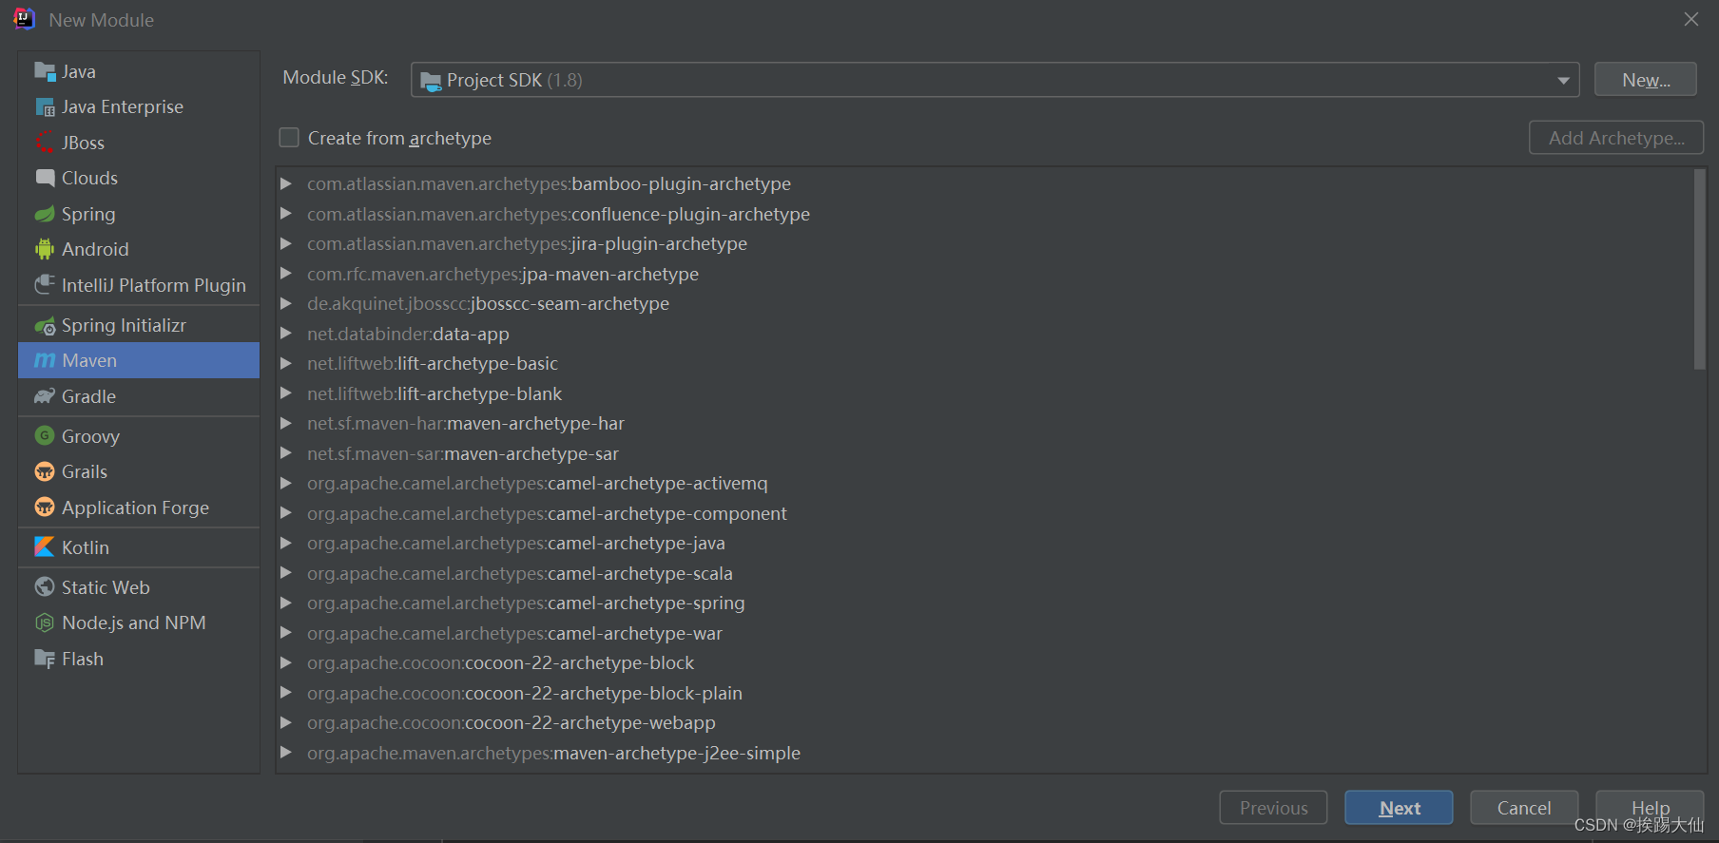
Task: Click the Maven m icon
Action: click(45, 360)
